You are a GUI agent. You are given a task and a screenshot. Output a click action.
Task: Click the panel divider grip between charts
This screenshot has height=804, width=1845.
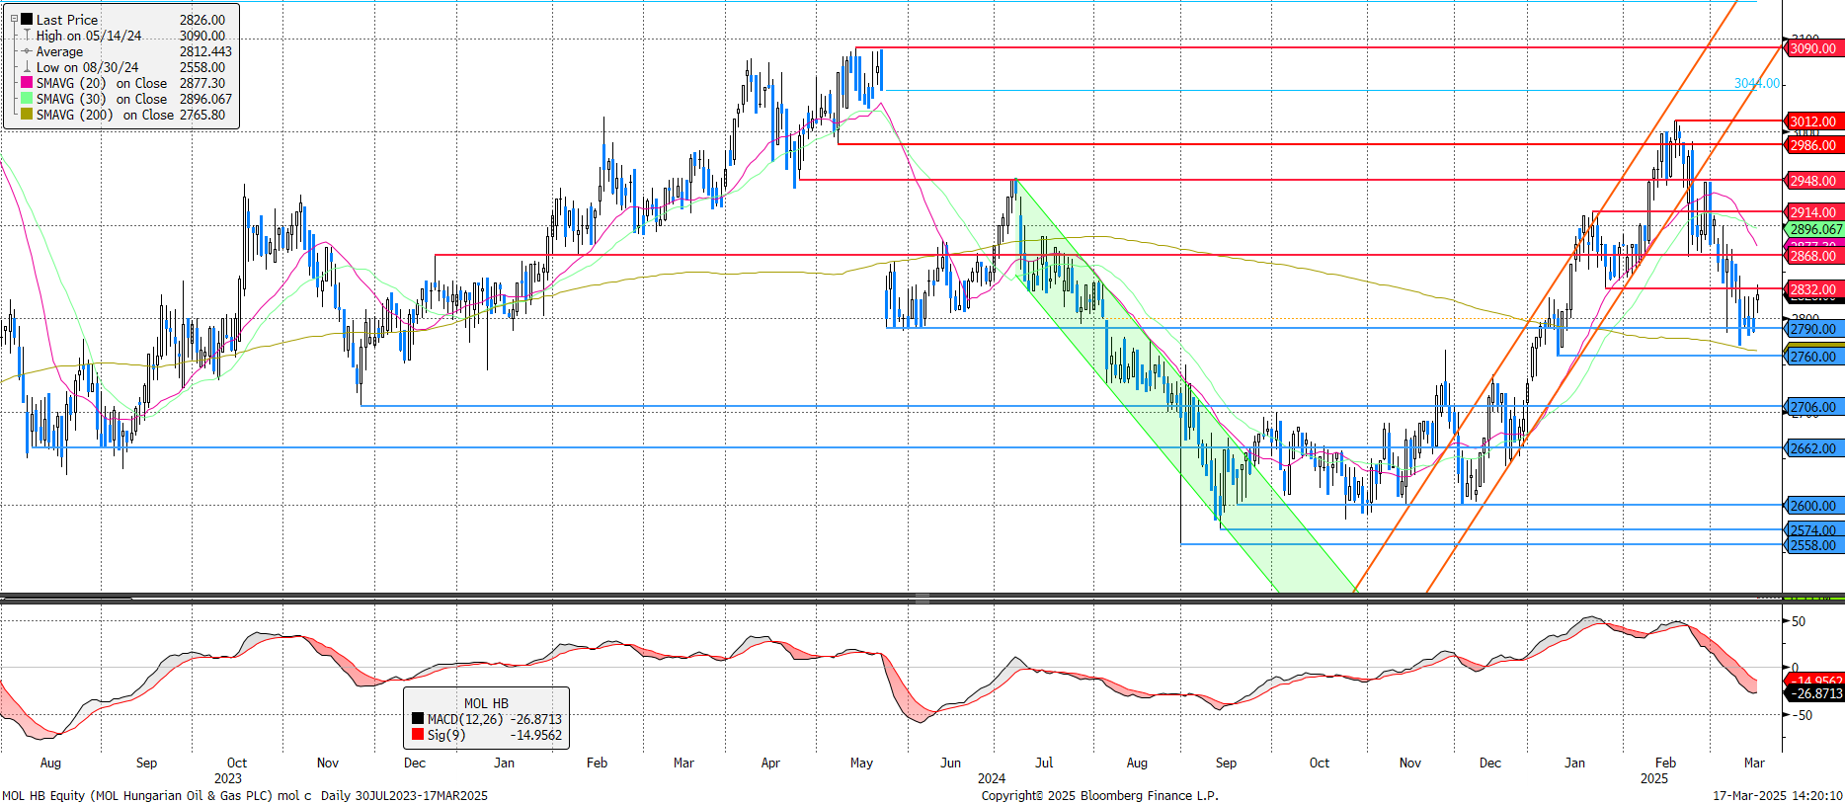pos(922,599)
